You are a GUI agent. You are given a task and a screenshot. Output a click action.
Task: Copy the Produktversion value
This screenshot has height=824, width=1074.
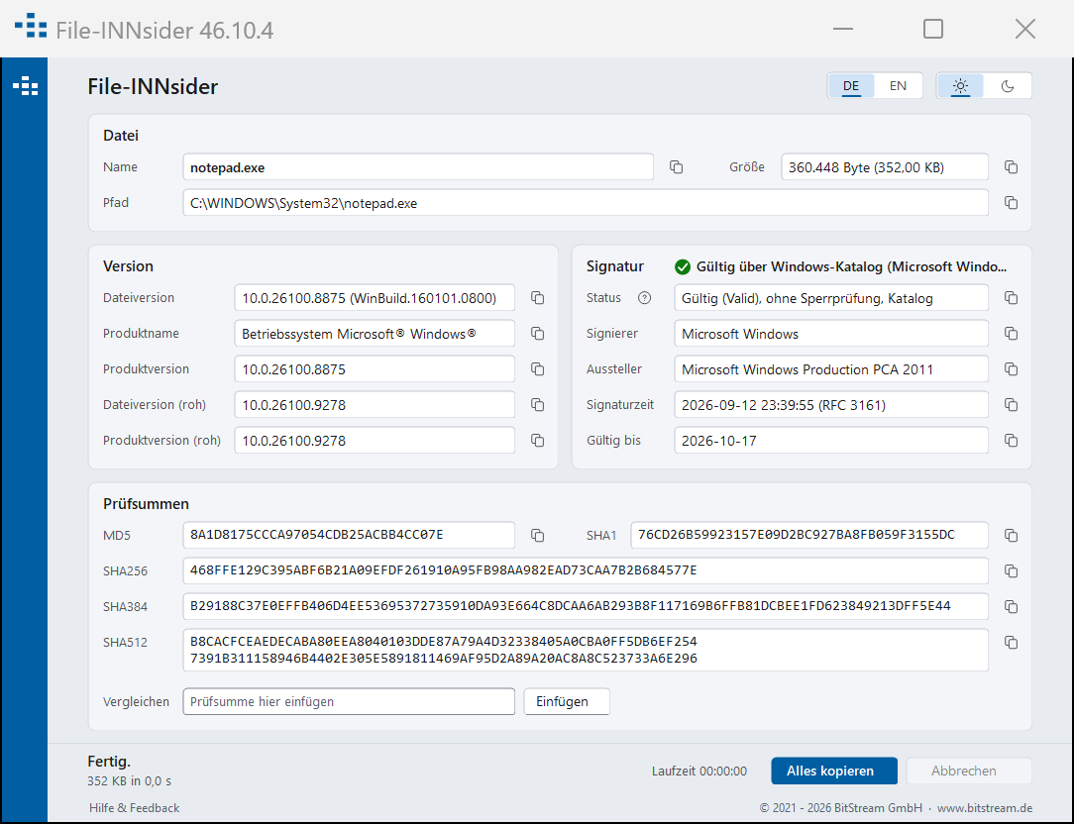click(x=538, y=369)
